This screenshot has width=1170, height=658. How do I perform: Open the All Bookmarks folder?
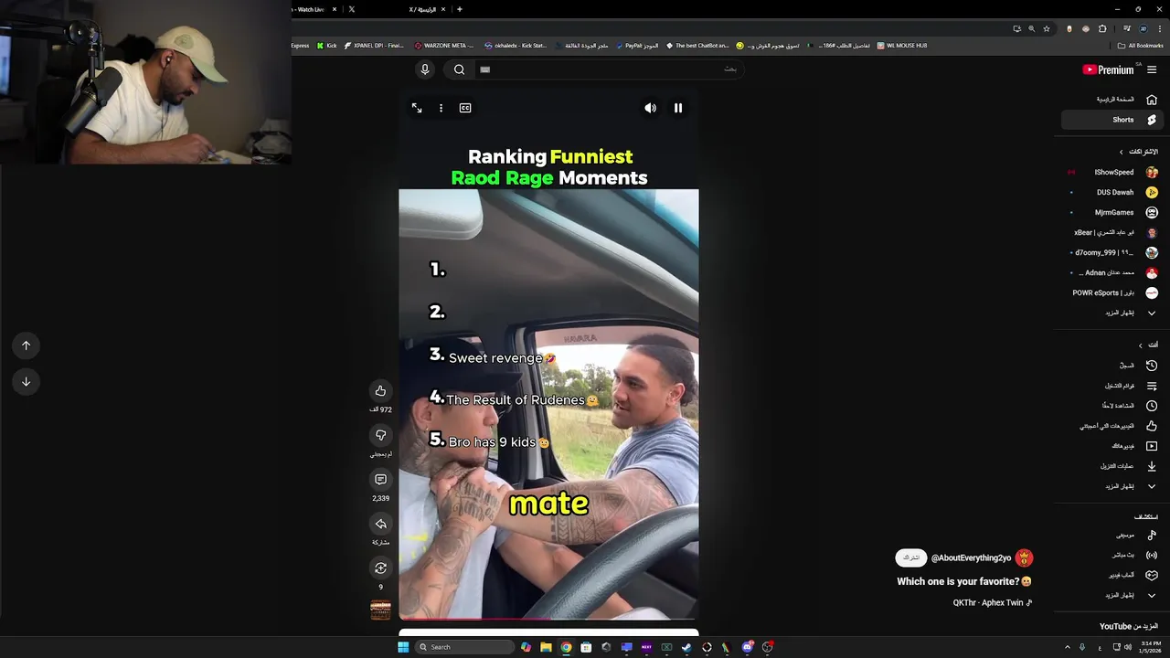pos(1140,45)
